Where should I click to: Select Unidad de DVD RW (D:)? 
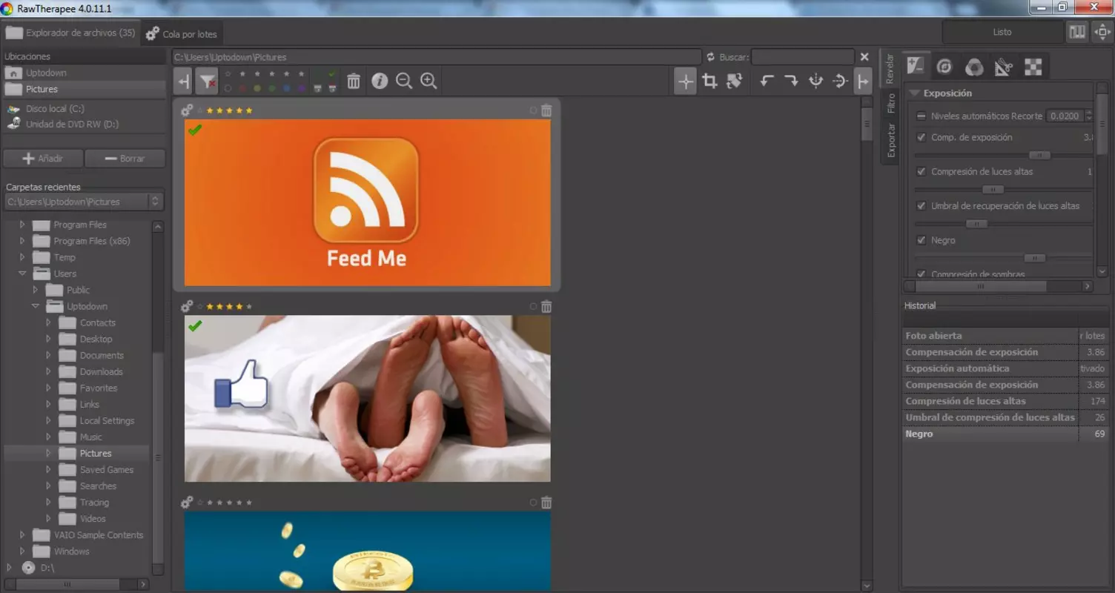point(85,124)
